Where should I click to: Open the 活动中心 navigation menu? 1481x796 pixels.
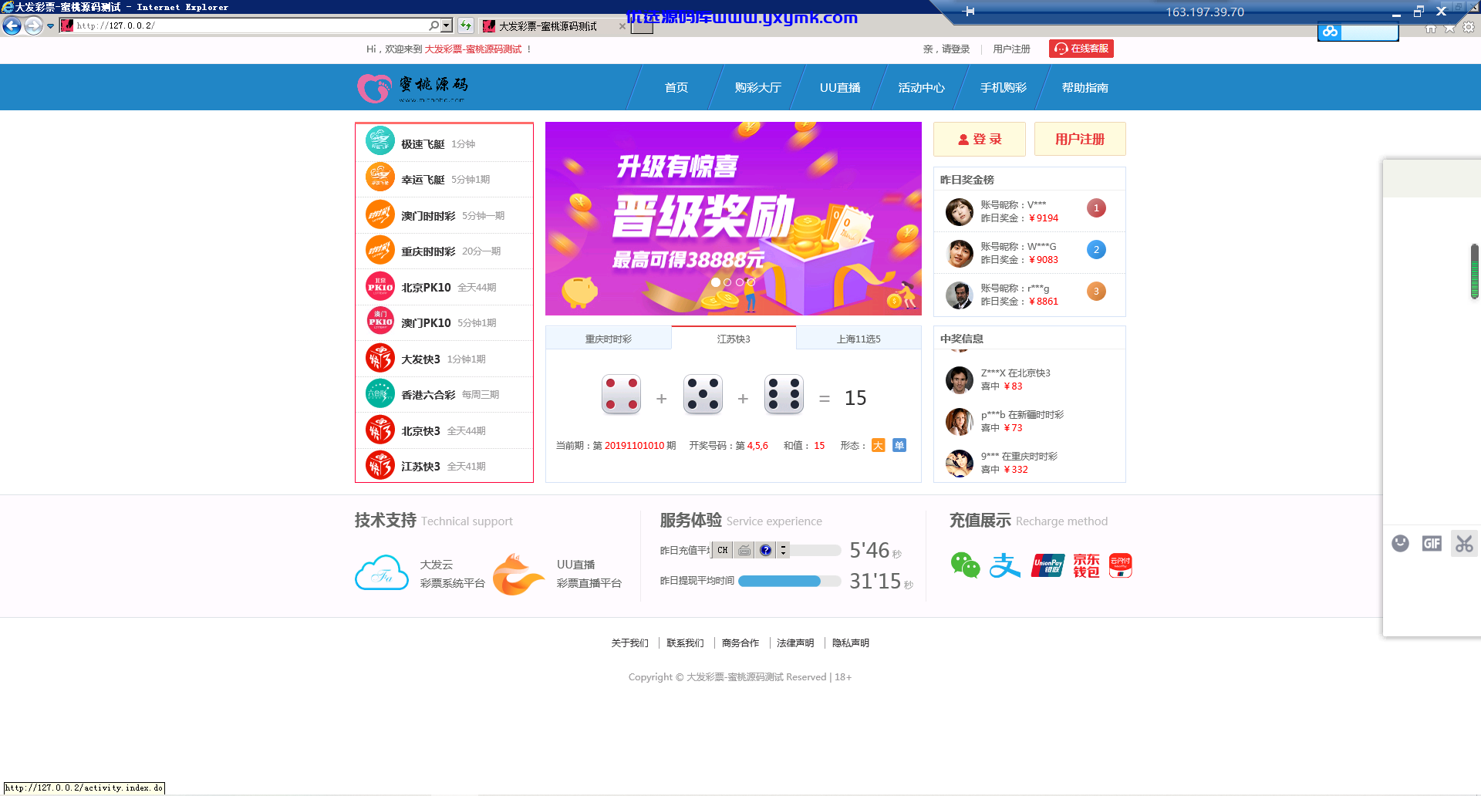[x=921, y=88]
